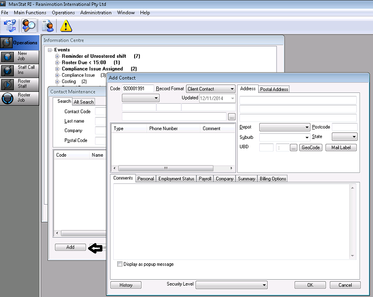Open the Depot dropdown
The width and height of the screenshot is (373, 297).
click(x=284, y=127)
